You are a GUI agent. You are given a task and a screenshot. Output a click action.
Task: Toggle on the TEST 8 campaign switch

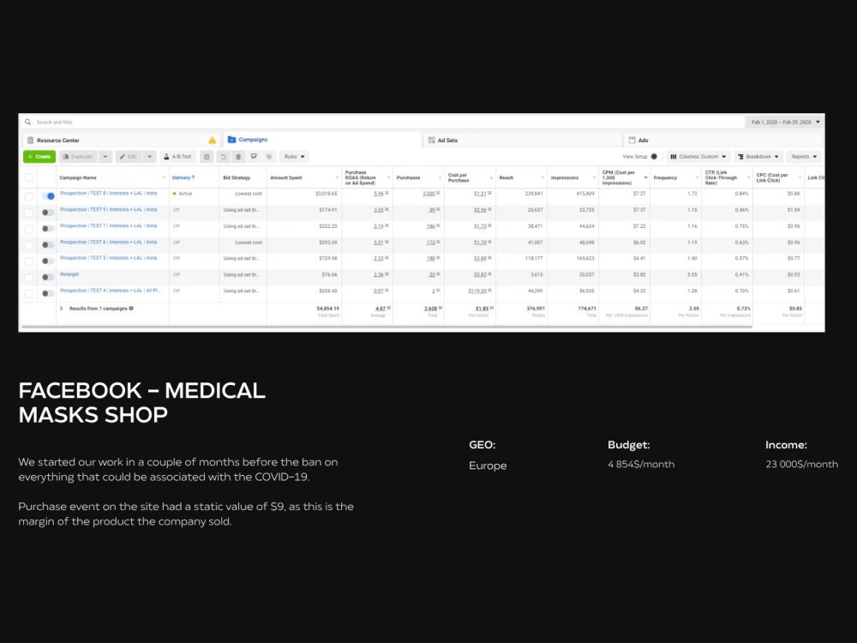48,195
